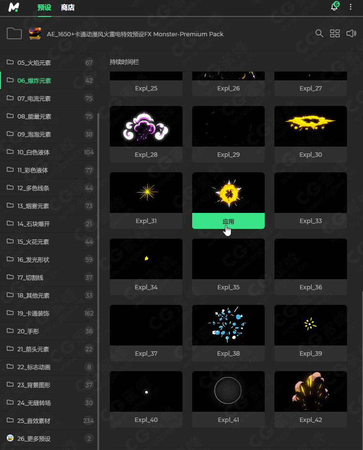The width and height of the screenshot is (363, 450).
Task: Open the 24_无缝转场 folder
Action: click(48, 403)
